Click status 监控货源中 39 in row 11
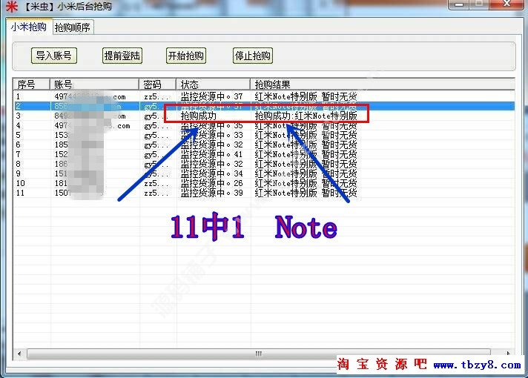The width and height of the screenshot is (528, 378). (212, 193)
